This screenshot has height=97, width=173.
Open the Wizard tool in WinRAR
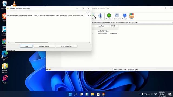click(94, 16)
